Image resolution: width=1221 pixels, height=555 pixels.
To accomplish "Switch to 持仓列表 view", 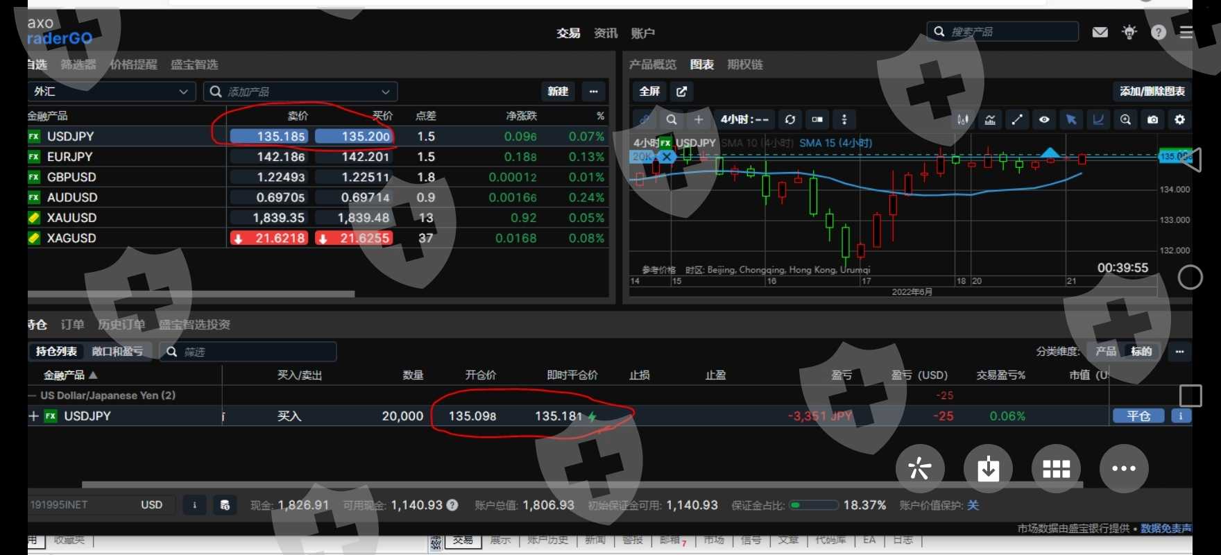I will click(x=56, y=352).
